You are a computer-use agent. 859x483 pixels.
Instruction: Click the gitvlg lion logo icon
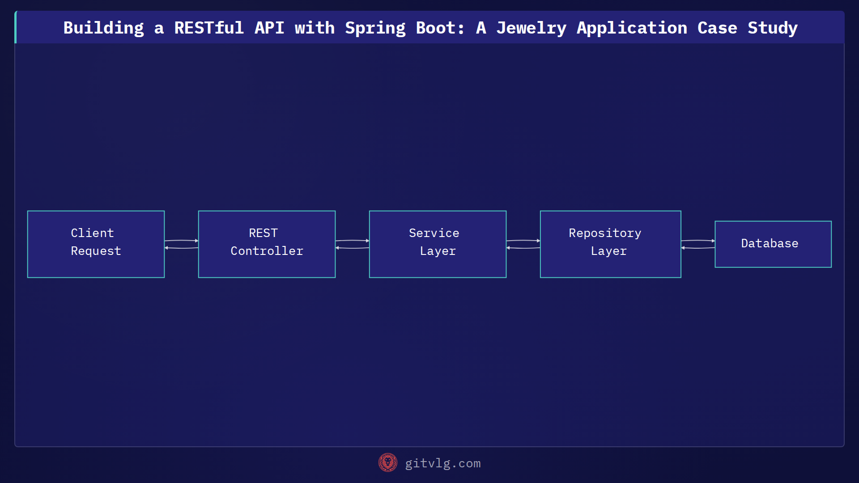[388, 463]
